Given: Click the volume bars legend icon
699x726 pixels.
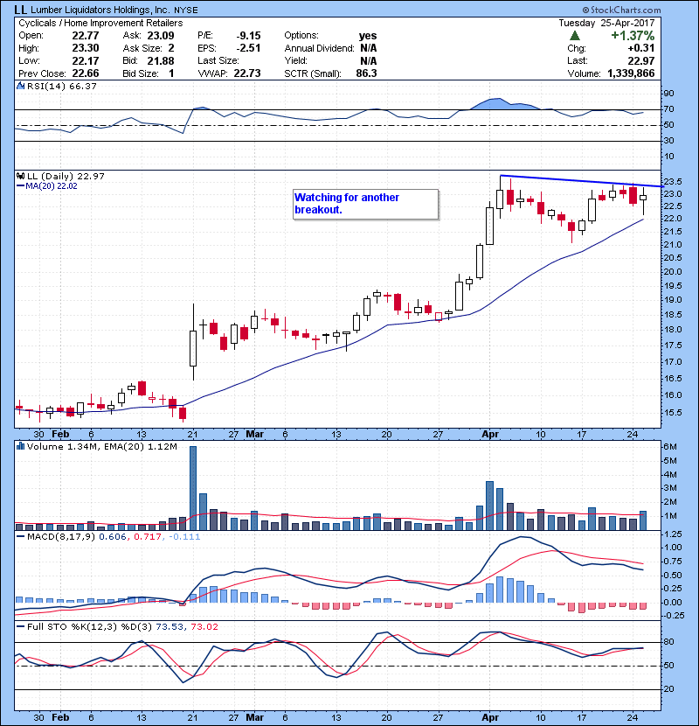Looking at the screenshot, I should 20,447.
